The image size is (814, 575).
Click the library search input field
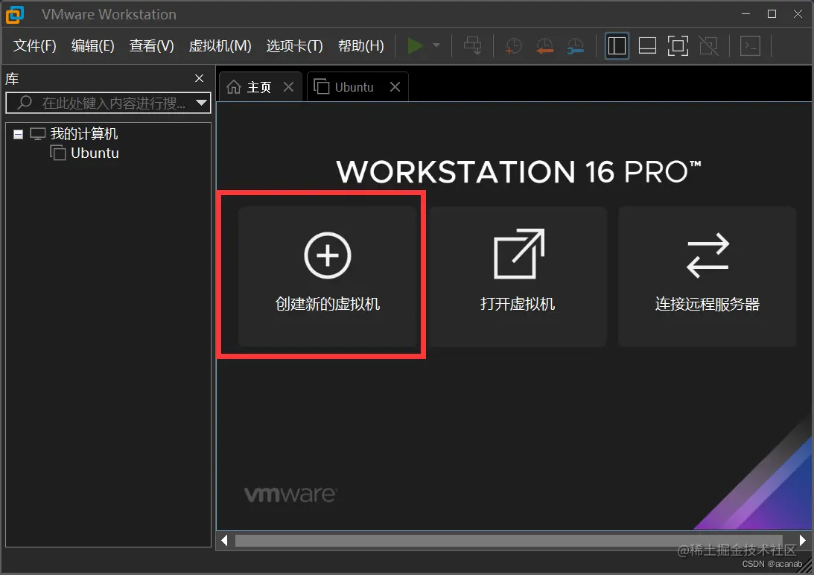pos(108,103)
